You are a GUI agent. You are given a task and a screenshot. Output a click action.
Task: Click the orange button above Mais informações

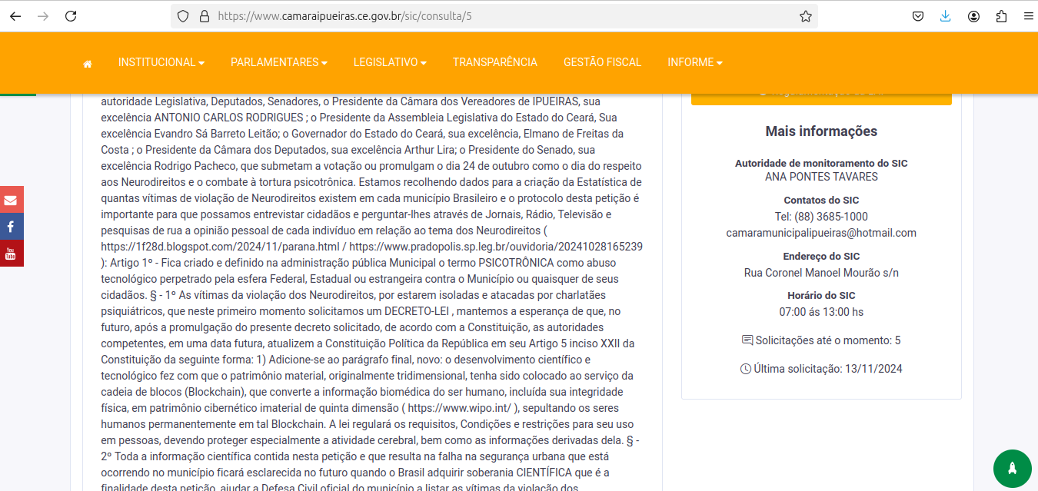click(821, 98)
